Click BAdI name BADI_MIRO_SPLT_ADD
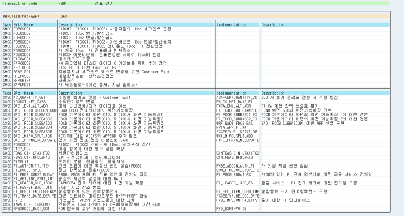The image size is (404, 216). (33, 136)
